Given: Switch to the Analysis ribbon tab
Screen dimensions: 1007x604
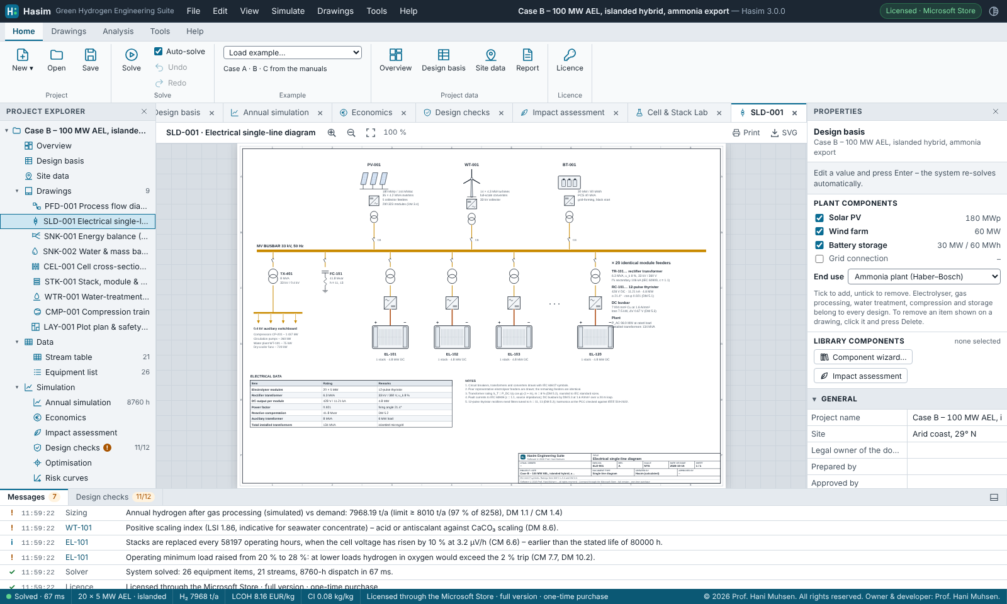Looking at the screenshot, I should [118, 31].
